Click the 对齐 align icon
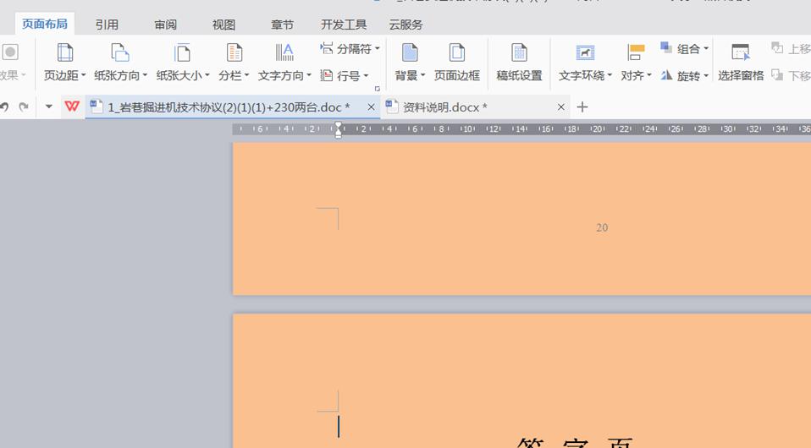The width and height of the screenshot is (811, 448). pyautogui.click(x=636, y=52)
